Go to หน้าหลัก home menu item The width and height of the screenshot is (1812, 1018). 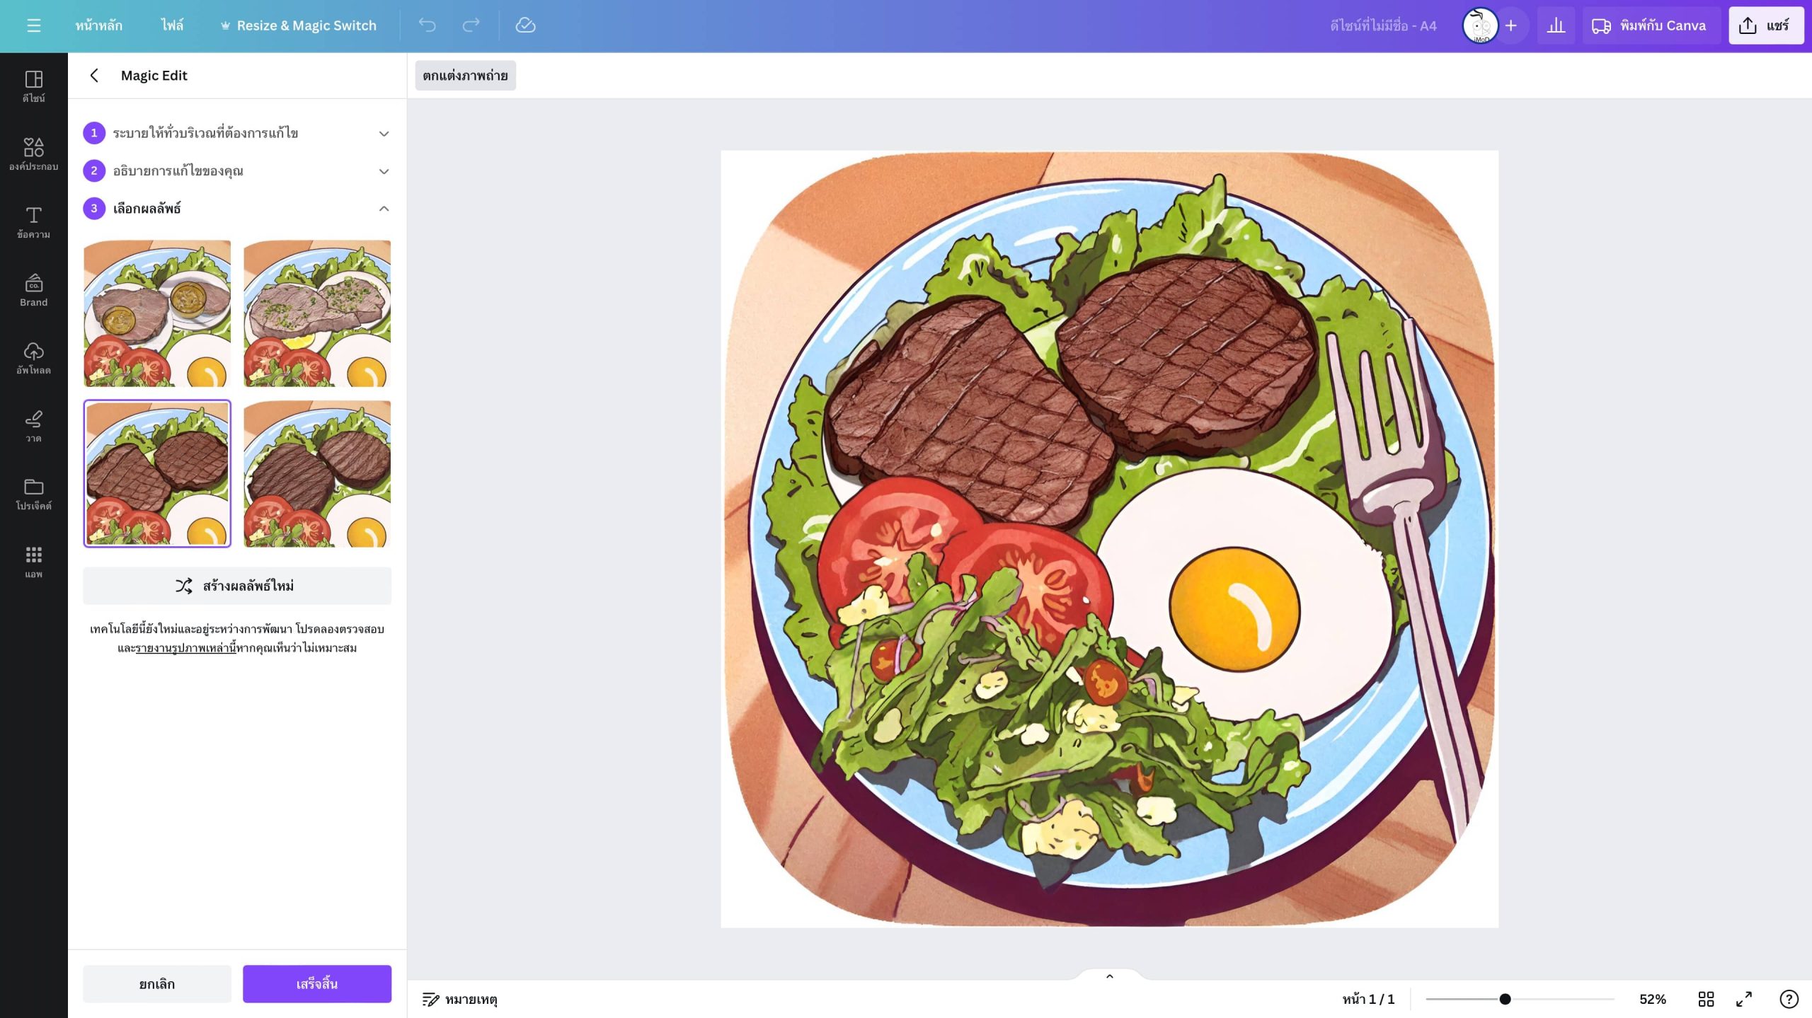click(x=99, y=25)
